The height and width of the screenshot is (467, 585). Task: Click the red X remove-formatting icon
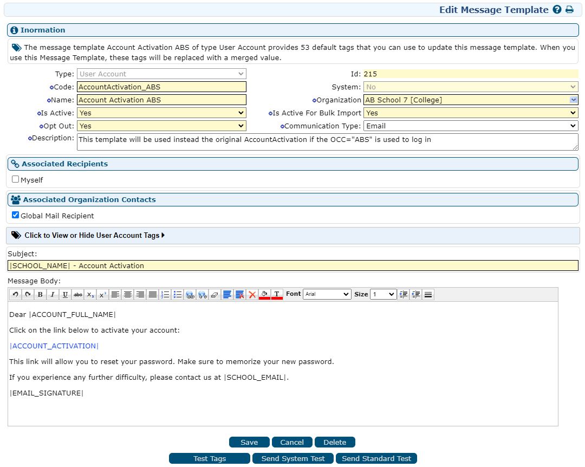[252, 294]
